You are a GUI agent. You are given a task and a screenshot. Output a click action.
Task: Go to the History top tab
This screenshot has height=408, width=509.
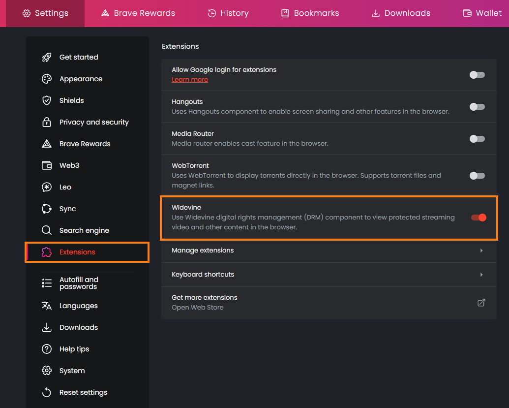pyautogui.click(x=228, y=13)
